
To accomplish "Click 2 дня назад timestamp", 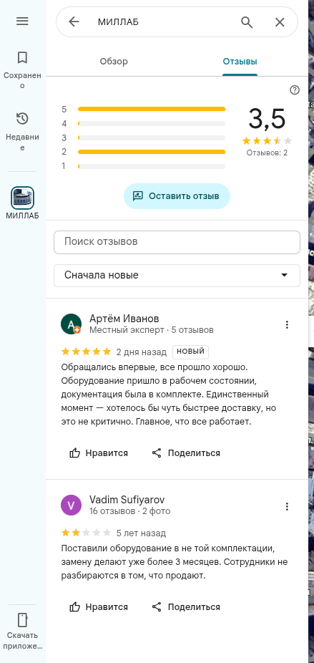I will click(141, 352).
